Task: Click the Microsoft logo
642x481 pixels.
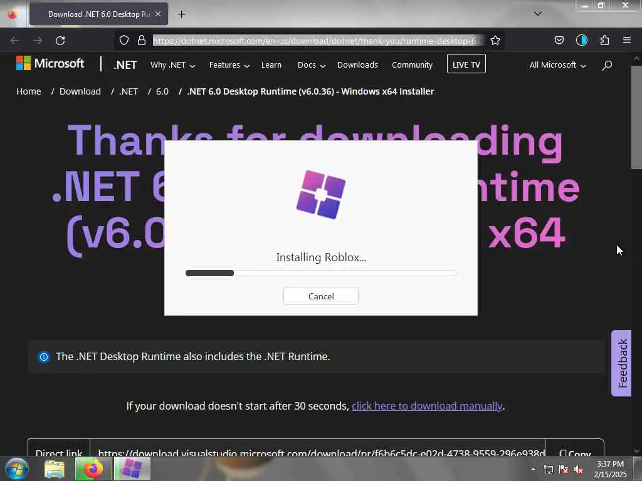Action: (50, 63)
